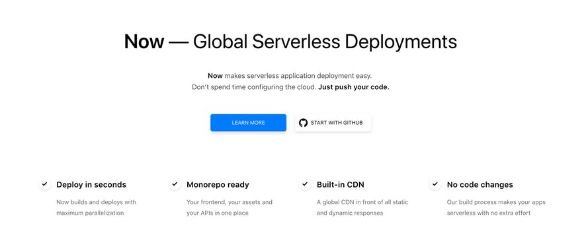Click the text 'and dynamic responses'
Image resolution: width=588 pixels, height=251 pixels.
click(350, 213)
